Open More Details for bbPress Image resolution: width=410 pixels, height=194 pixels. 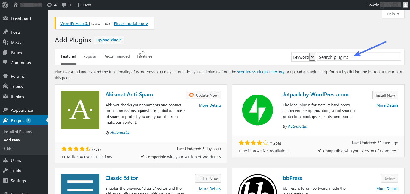(x=387, y=189)
